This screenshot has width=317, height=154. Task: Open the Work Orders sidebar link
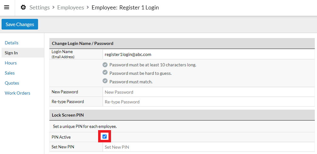tap(18, 93)
